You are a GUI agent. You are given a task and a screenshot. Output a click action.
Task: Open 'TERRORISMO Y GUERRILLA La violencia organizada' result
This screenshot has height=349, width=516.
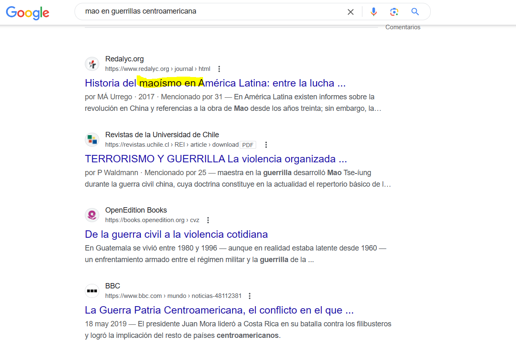point(216,159)
